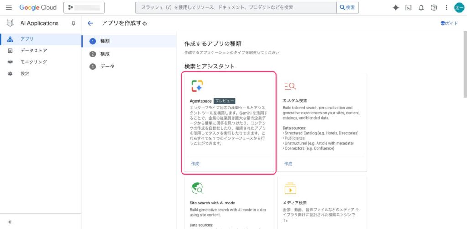Click the メディア検索 title
The width and height of the screenshot is (467, 229).
tap(295, 203)
